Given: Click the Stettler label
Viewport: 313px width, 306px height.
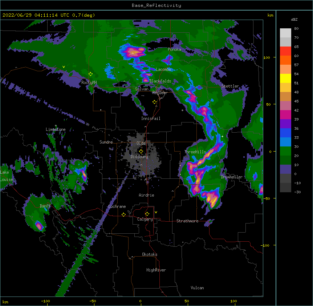Looking at the screenshot, I should pyautogui.click(x=230, y=86).
